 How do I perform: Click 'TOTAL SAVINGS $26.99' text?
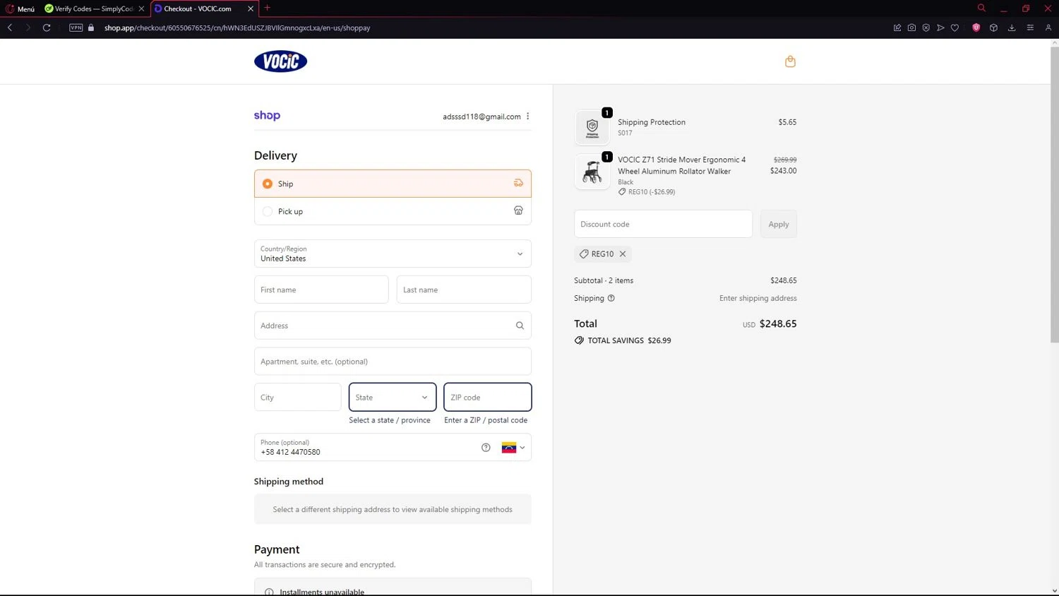(x=629, y=340)
